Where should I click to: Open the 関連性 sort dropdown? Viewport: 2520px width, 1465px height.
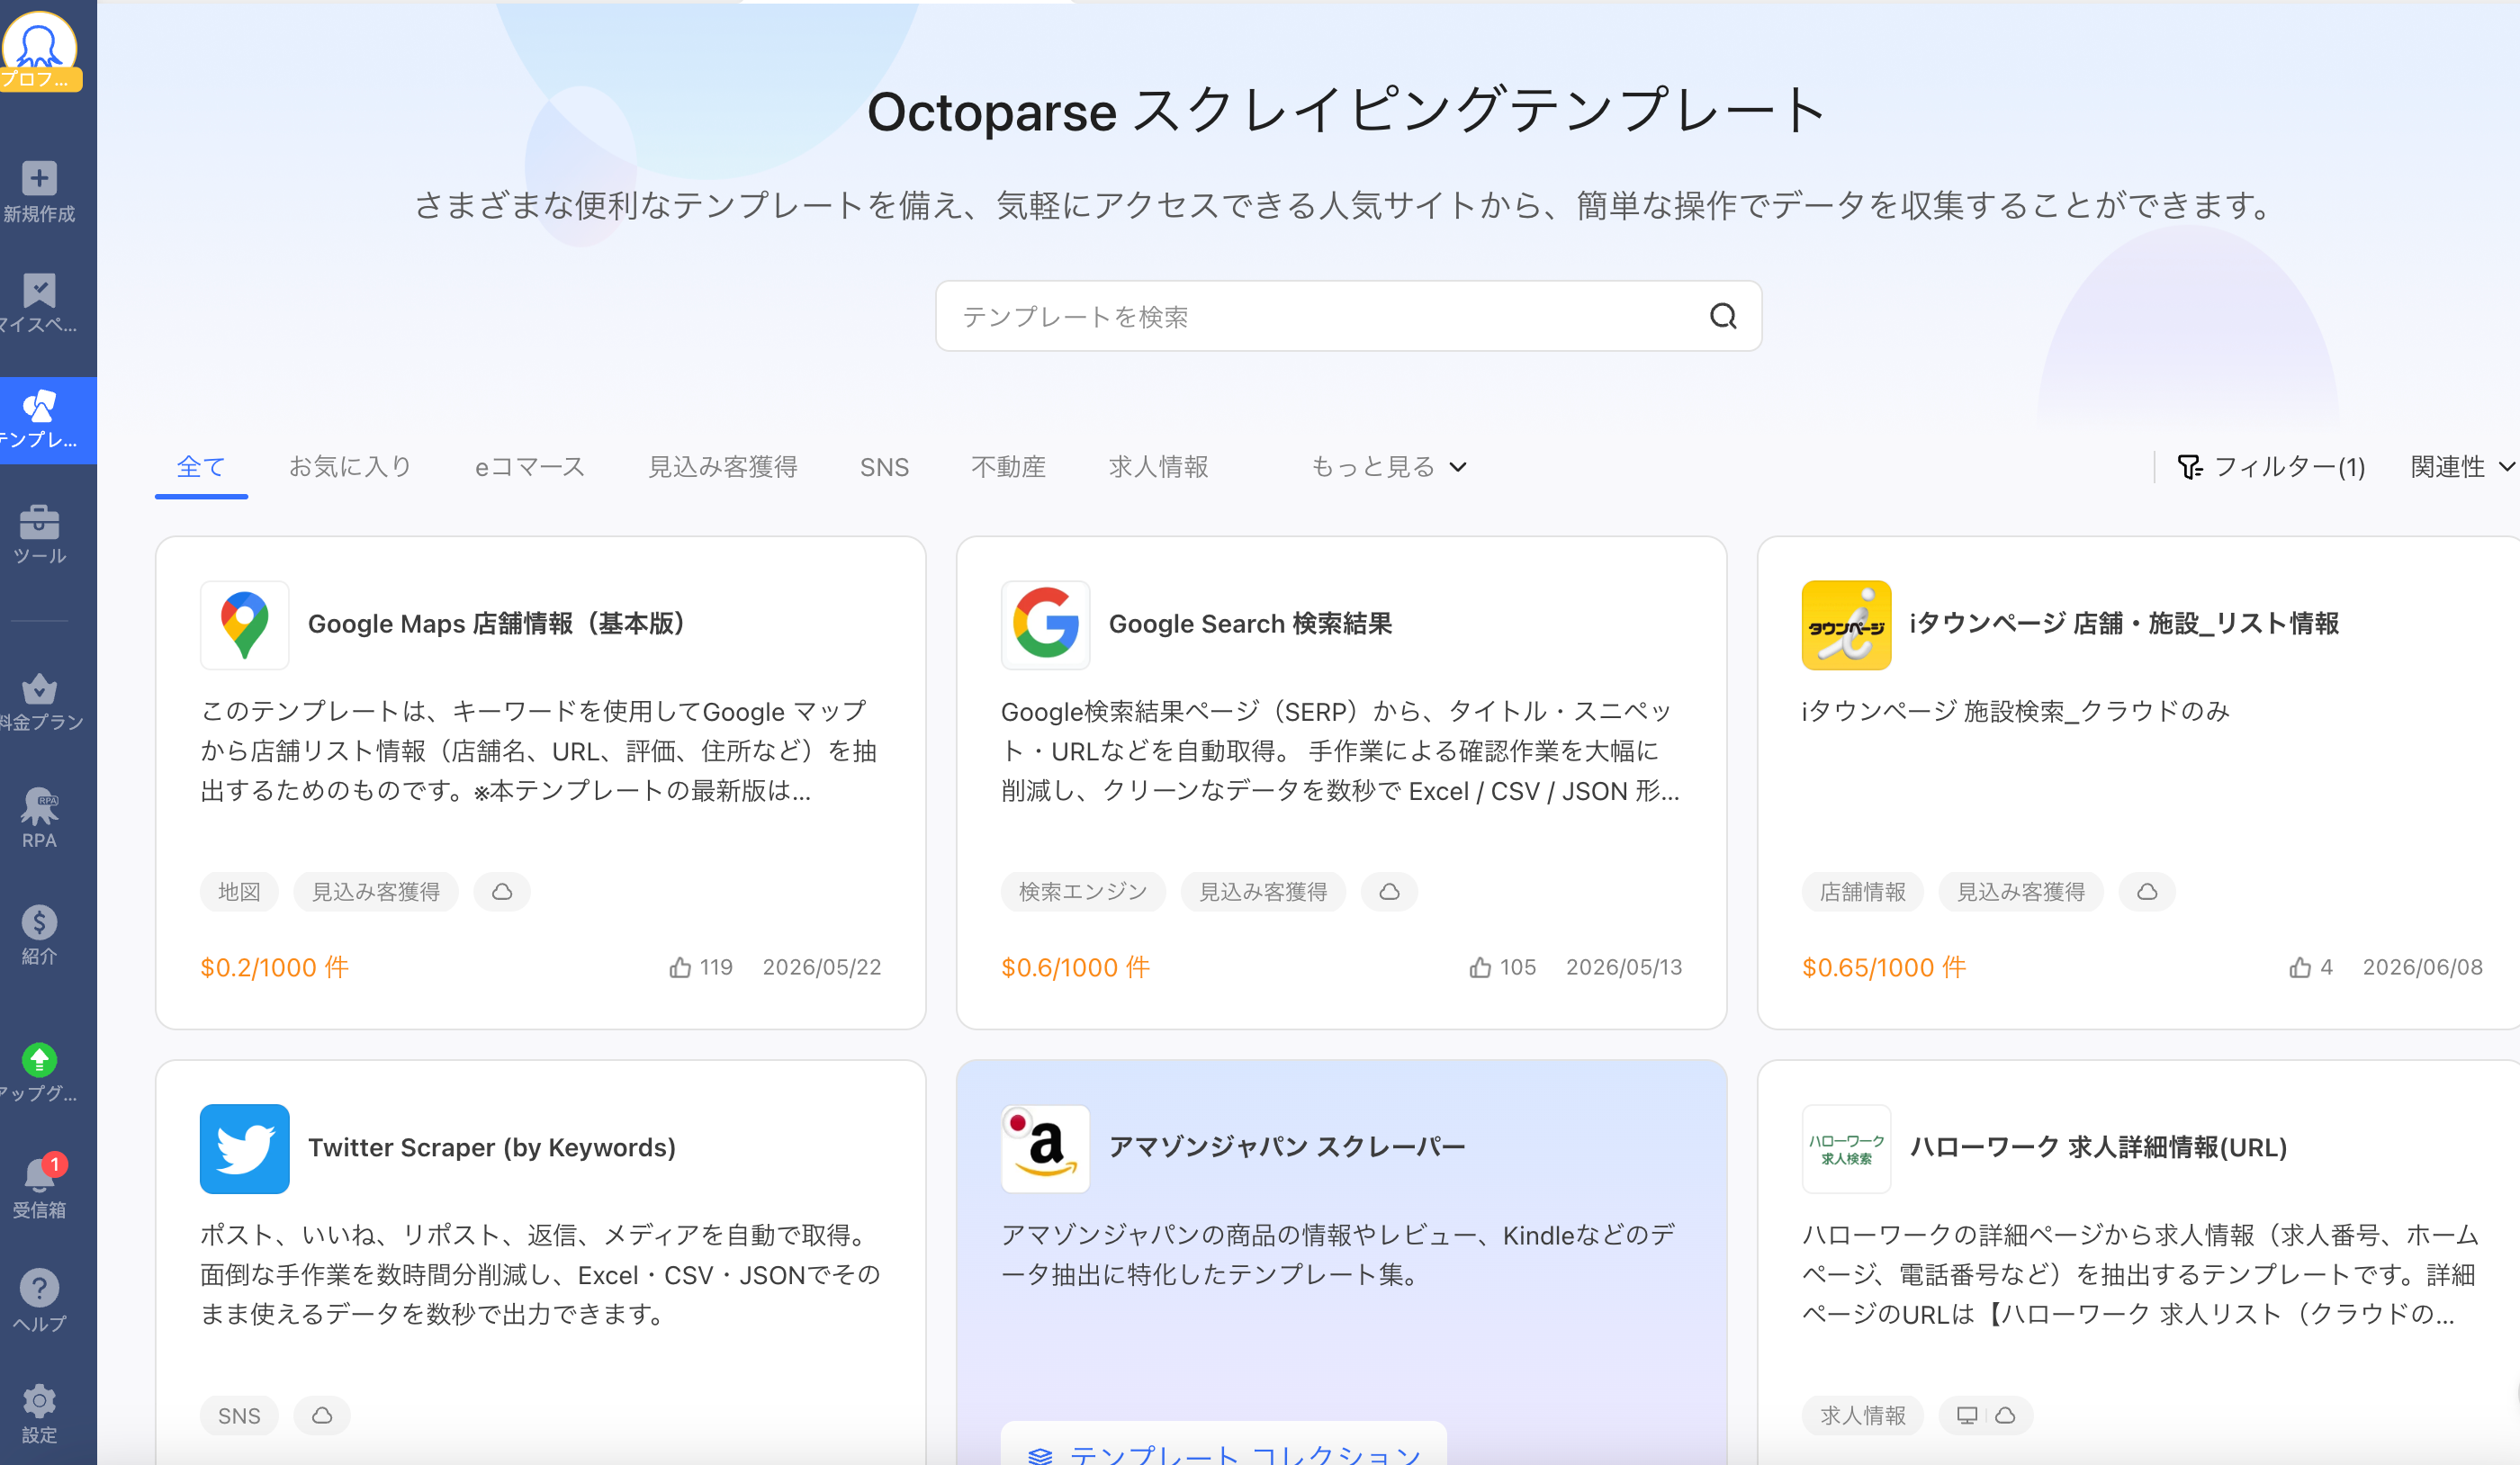pyautogui.click(x=2462, y=467)
